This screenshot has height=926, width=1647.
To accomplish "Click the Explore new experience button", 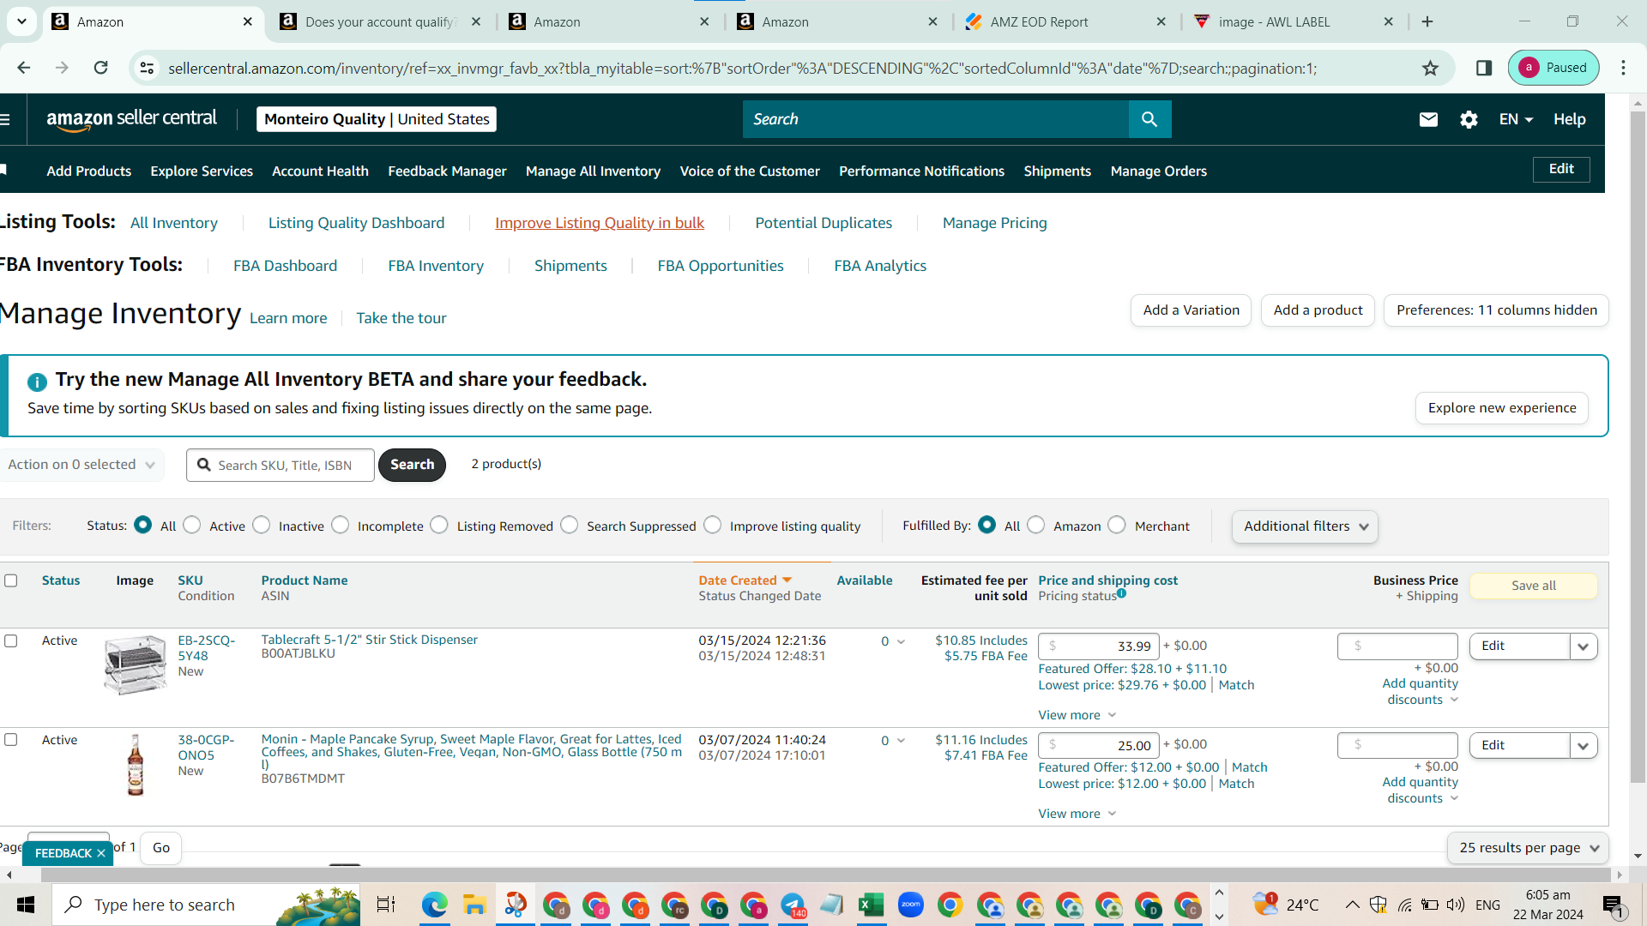I will click(x=1501, y=408).
